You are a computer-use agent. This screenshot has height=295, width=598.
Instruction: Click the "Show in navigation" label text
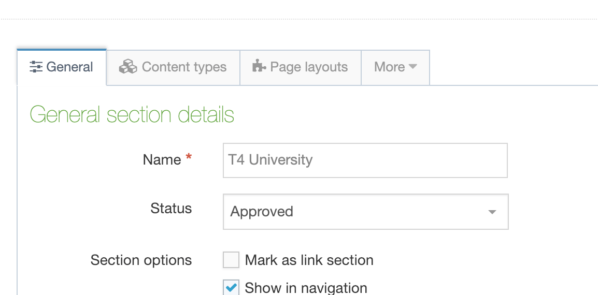(x=306, y=288)
